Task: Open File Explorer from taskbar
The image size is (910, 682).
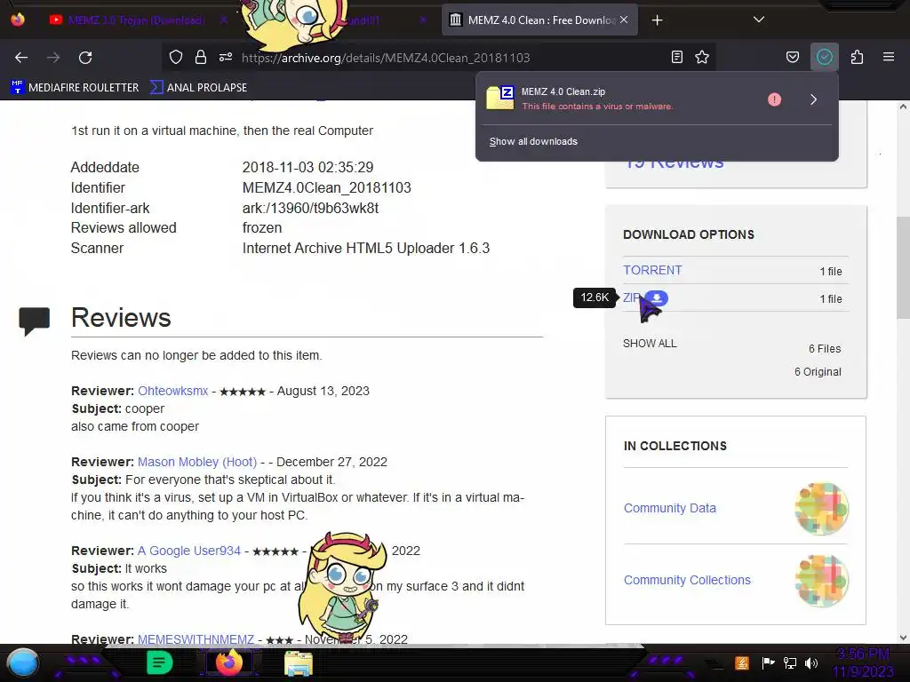Action: [299, 662]
